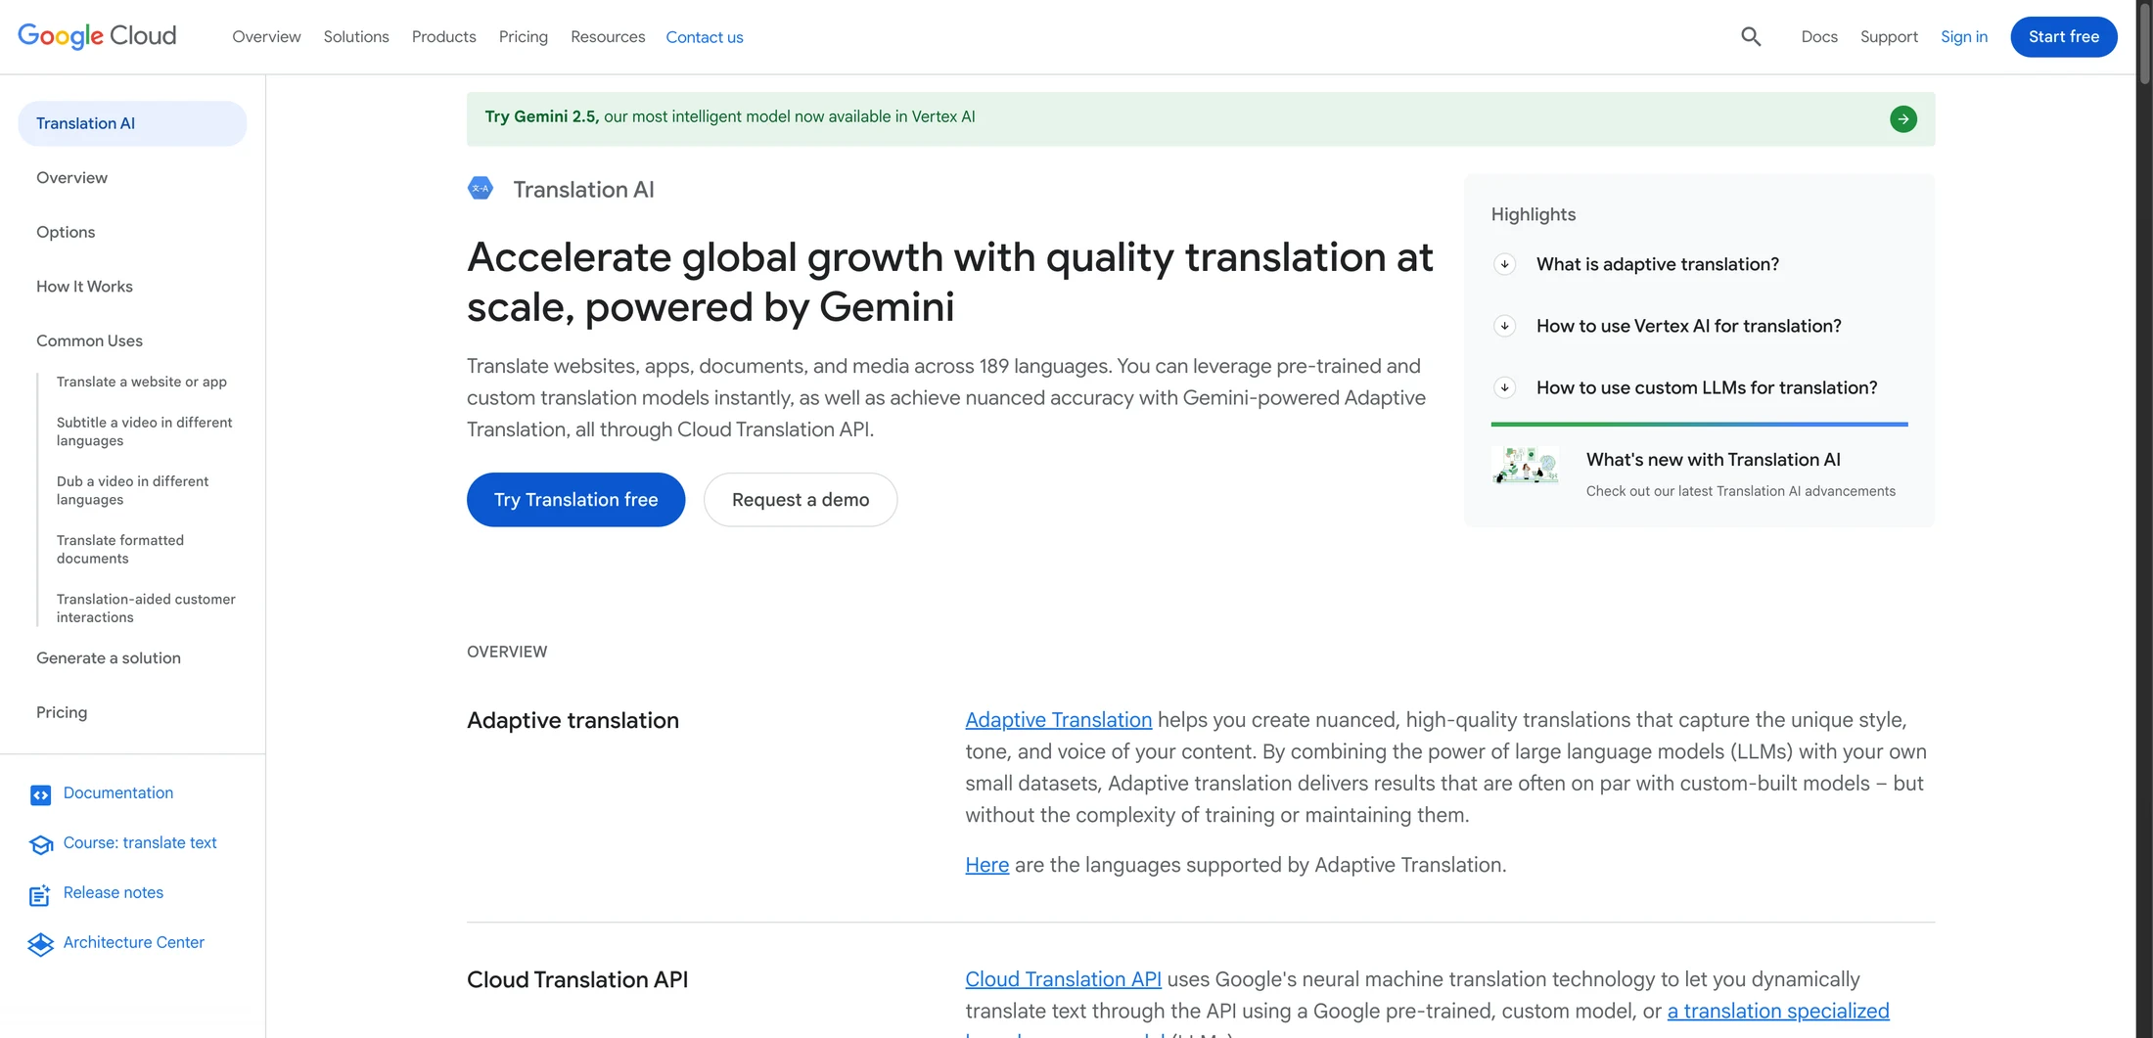Expand 'How to use Vertex AI' arrow
Image resolution: width=2153 pixels, height=1038 pixels.
pos(1504,326)
